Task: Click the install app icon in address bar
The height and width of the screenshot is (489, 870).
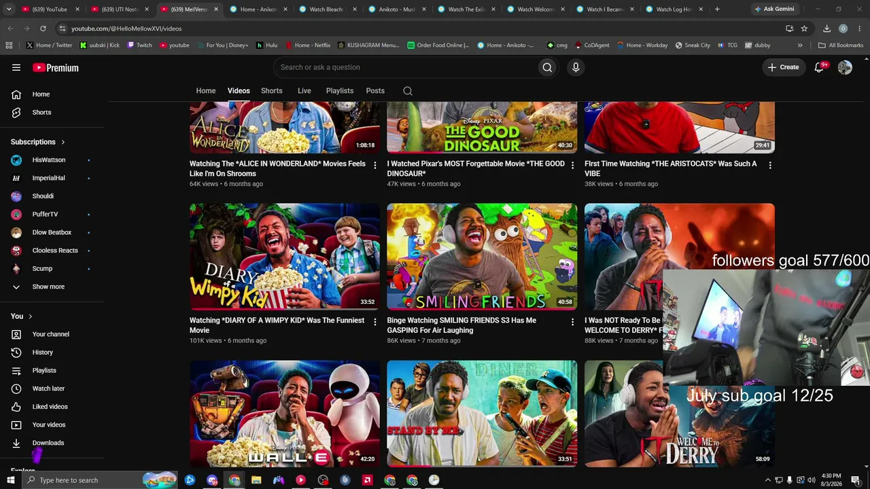Action: (789, 29)
